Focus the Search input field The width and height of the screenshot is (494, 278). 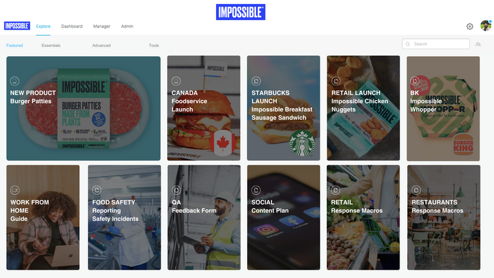[x=435, y=44]
